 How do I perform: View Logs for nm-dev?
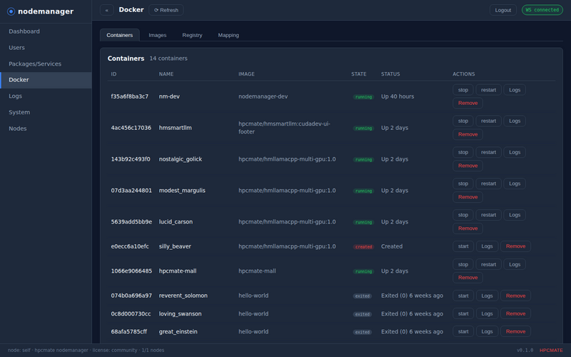pyautogui.click(x=515, y=90)
